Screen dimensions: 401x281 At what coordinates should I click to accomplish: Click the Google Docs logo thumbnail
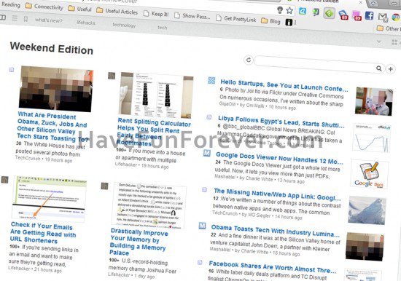[x=369, y=175]
